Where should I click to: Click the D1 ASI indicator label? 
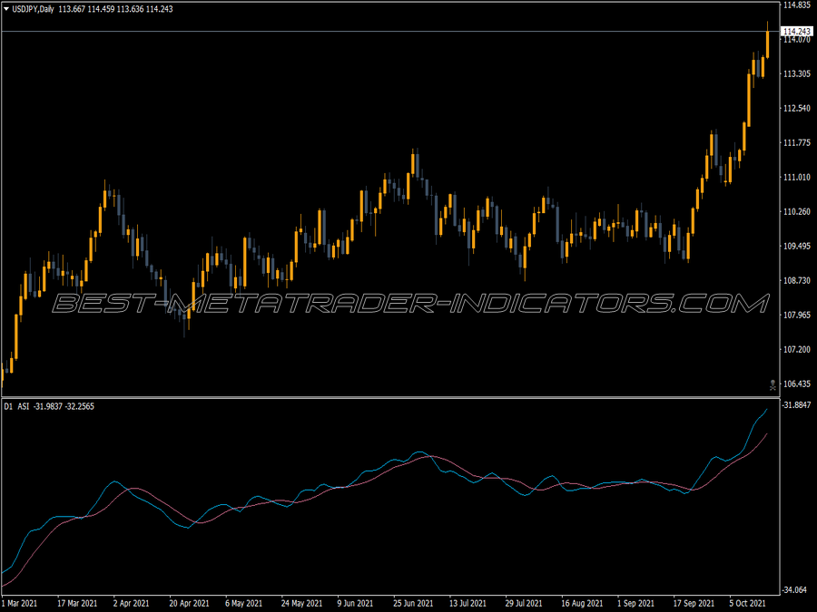coord(16,406)
